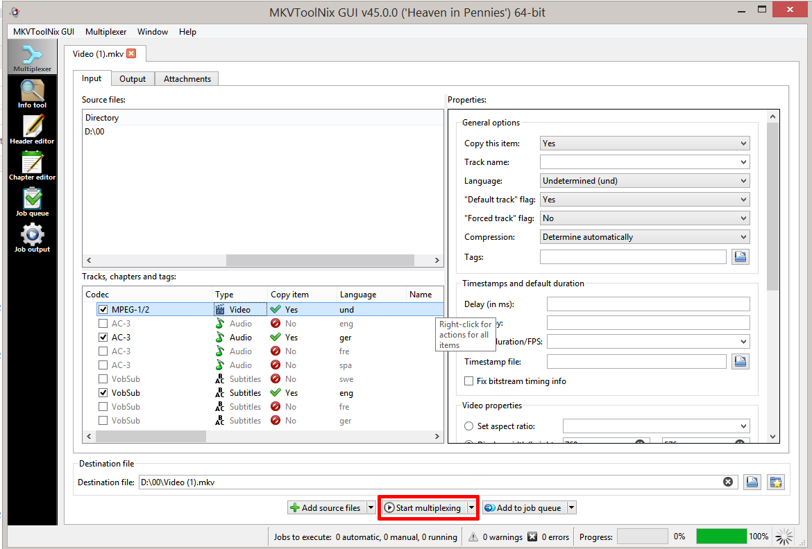Enable the AC-3 fre audio track
This screenshot has height=549, width=812.
pyautogui.click(x=103, y=351)
